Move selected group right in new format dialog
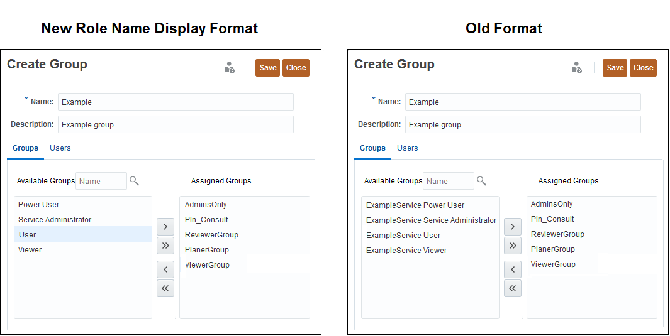 [165, 226]
